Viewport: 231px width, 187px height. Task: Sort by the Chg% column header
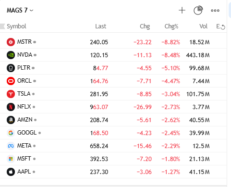coord(171,26)
